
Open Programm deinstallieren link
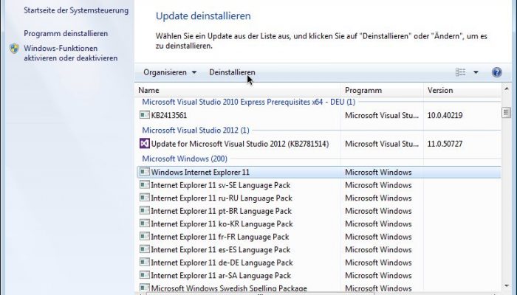coord(66,34)
